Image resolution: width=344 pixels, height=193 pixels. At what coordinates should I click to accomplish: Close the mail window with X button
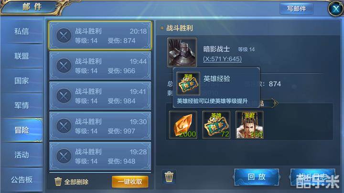click(x=336, y=9)
